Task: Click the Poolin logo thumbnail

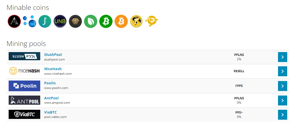Action: pyautogui.click(x=24, y=86)
